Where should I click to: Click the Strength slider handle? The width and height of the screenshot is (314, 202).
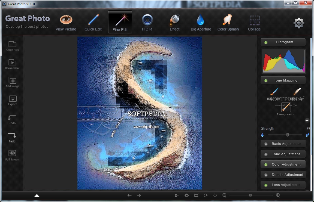pyautogui.click(x=288, y=135)
